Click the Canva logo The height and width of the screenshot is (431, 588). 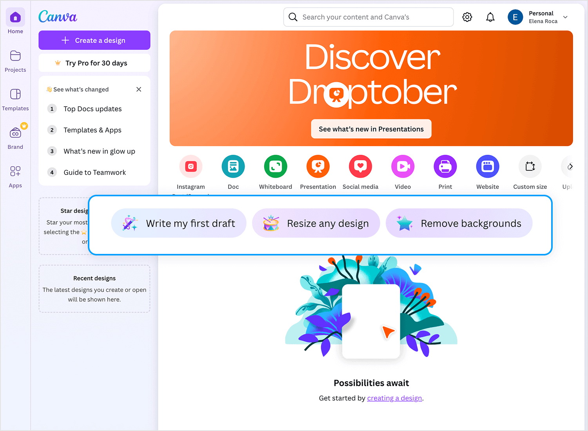click(x=58, y=16)
